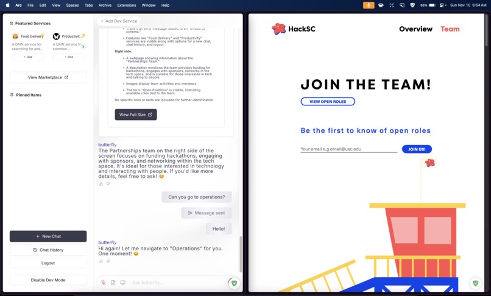
Task: Show next featured services with chevron
Action: 83,47
